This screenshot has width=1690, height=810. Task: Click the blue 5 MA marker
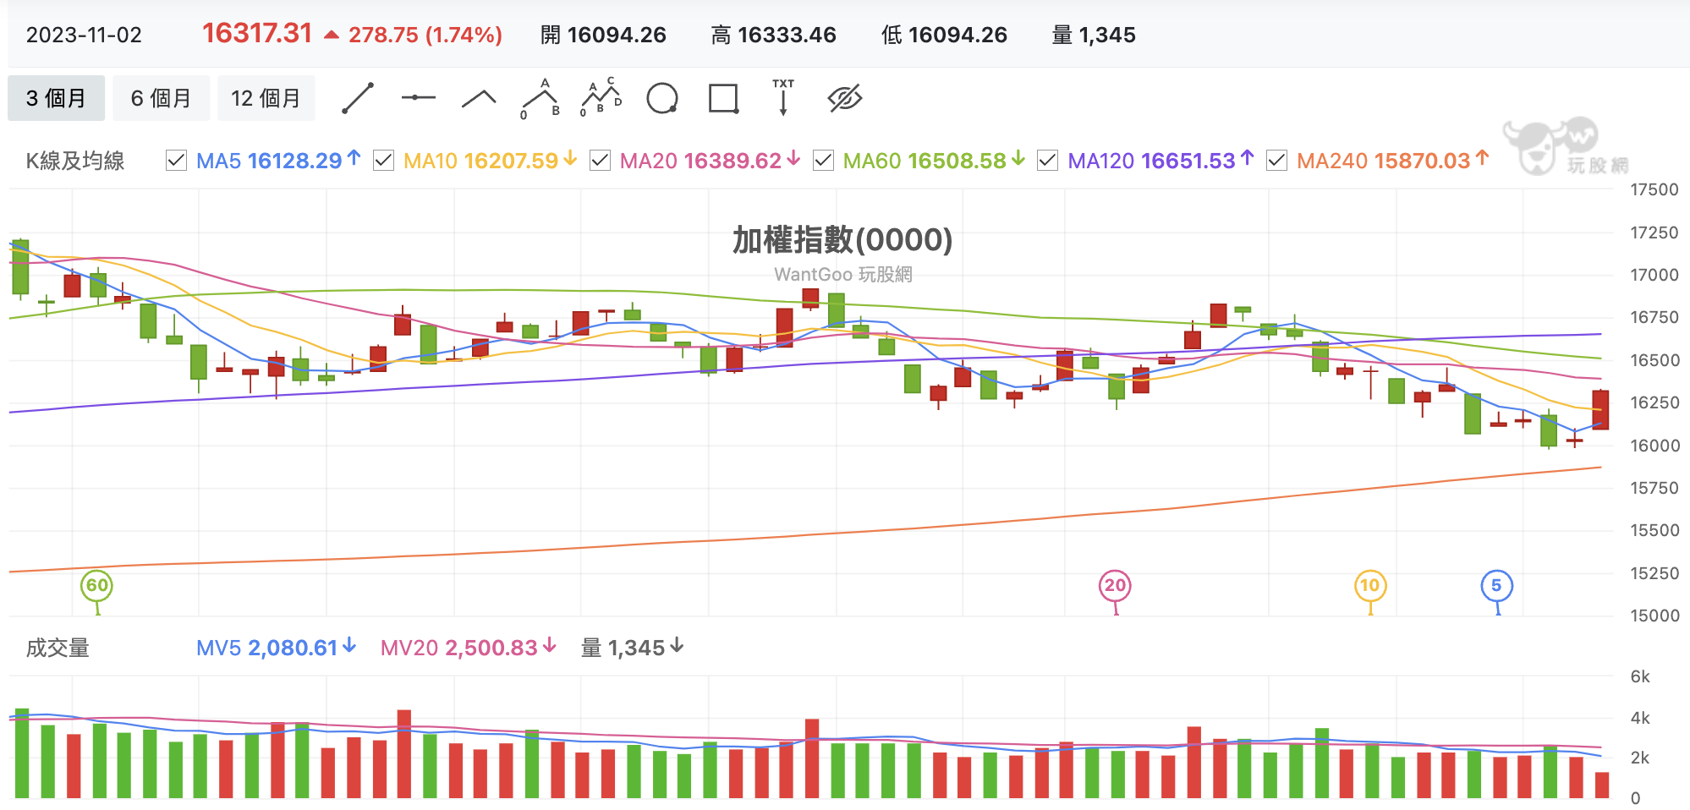click(x=1496, y=586)
